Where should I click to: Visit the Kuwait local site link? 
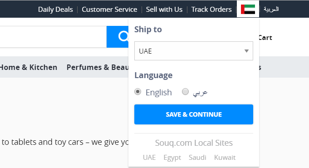point(225,158)
